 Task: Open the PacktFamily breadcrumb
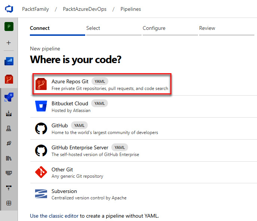click(x=35, y=9)
